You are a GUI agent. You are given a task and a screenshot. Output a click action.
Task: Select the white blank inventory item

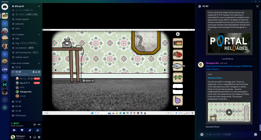178,89
